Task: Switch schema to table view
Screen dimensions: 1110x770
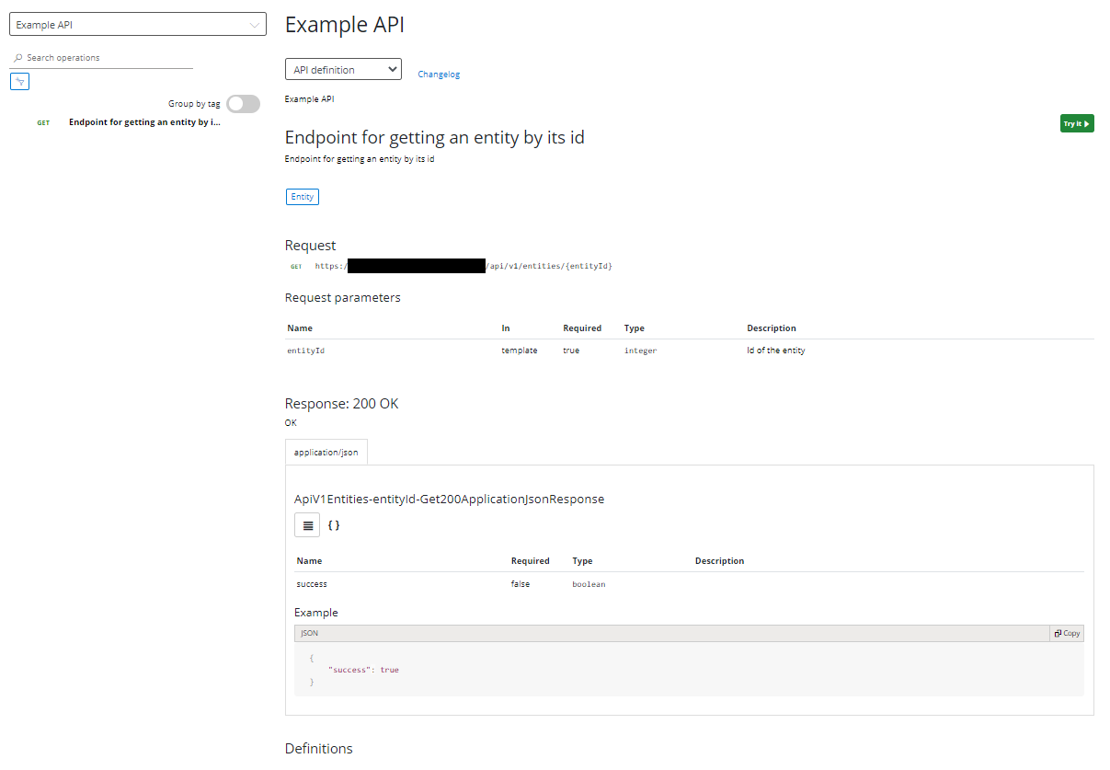Action: pyautogui.click(x=307, y=524)
